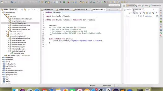This screenshot has width=163, height=91.
Task: Click the Open Perspective icon
Action: (124, 6)
